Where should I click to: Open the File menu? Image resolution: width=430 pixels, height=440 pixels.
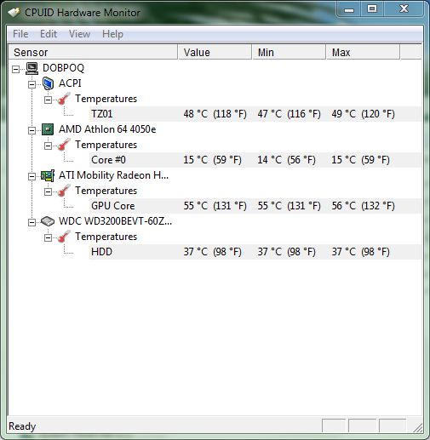20,34
